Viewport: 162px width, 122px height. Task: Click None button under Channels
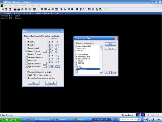pyautogui.click(x=58, y=67)
